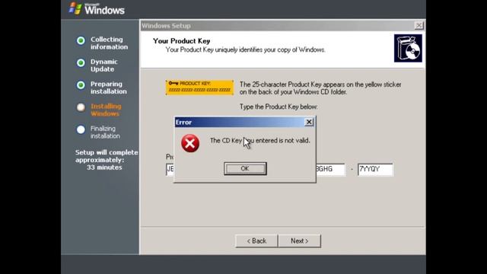Image resolution: width=487 pixels, height=274 pixels.
Task: Click the Windows logo flag
Action: [75, 8]
